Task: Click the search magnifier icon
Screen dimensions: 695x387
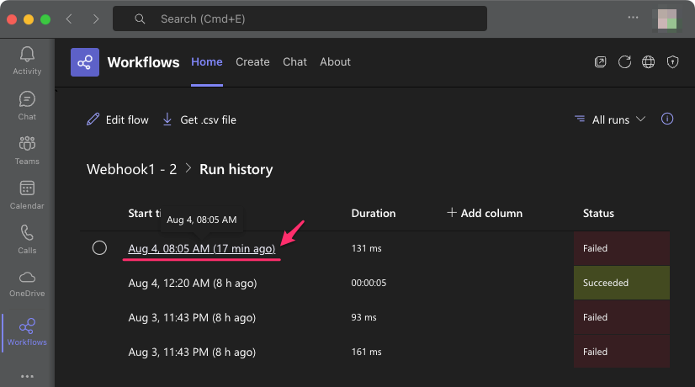Action: [x=140, y=19]
